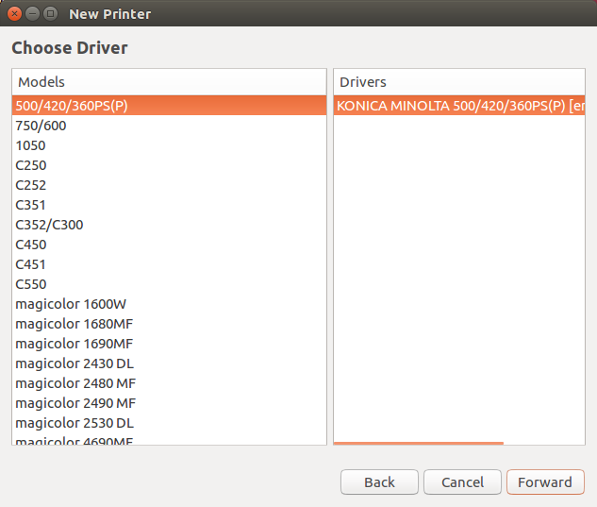Choose the C550 model
The height and width of the screenshot is (507, 597).
point(169,284)
